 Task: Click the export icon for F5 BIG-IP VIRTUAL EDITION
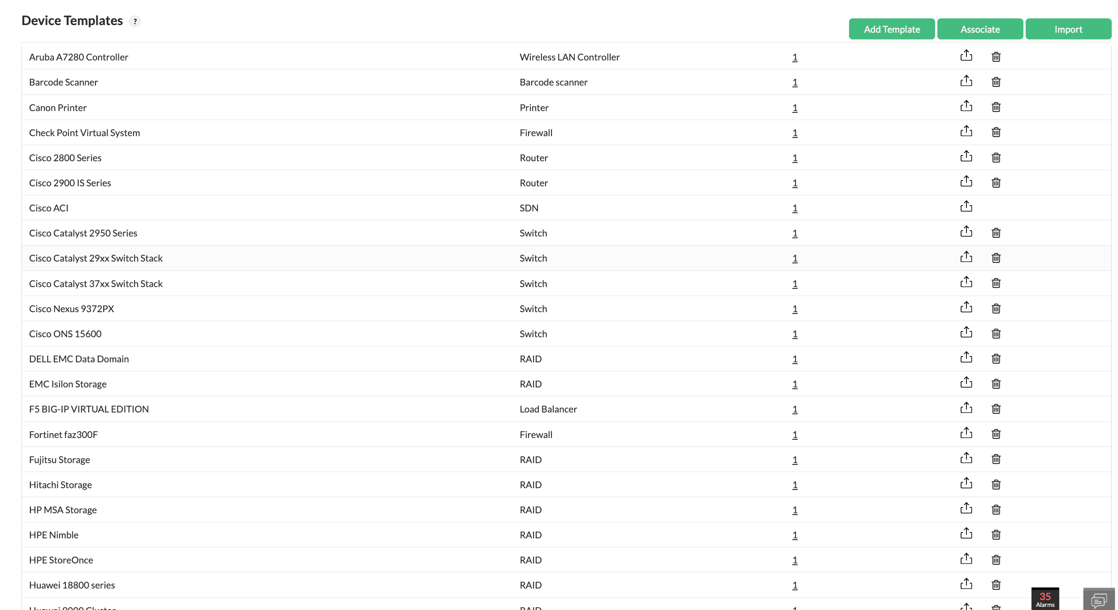click(x=966, y=408)
